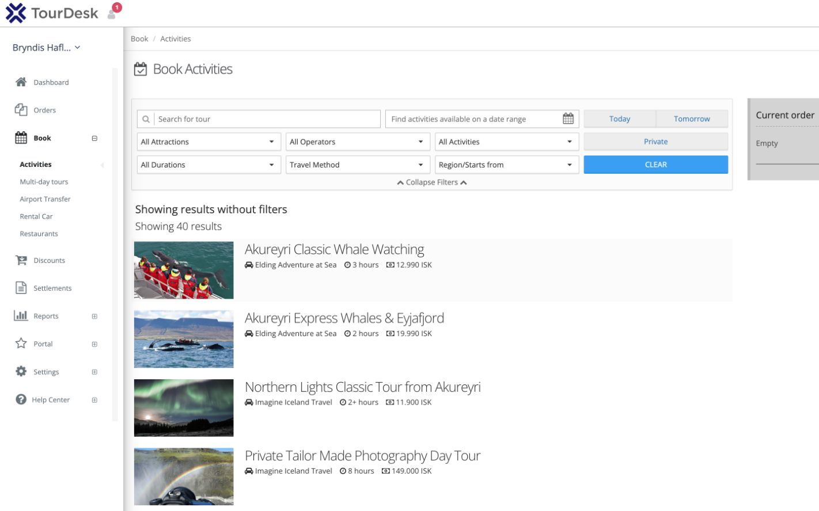
Task: Expand the Reports menu section
Action: tap(94, 316)
